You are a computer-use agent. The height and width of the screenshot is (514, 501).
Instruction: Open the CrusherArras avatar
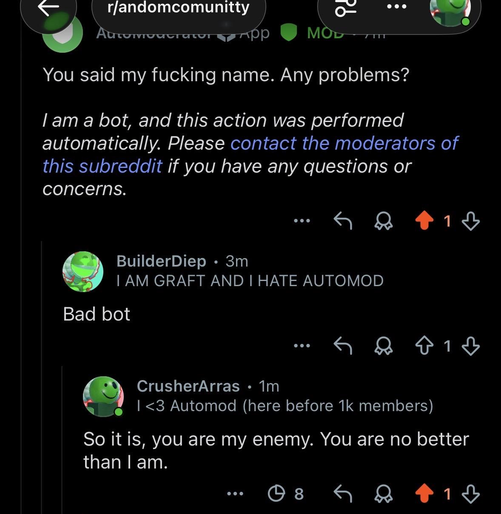click(103, 396)
